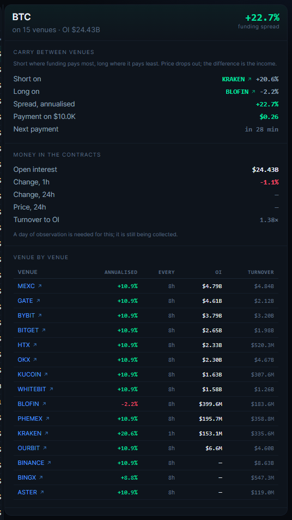Viewport: 292px width, 520px height.
Task: Click the VENUE column header
Action: 27,272
